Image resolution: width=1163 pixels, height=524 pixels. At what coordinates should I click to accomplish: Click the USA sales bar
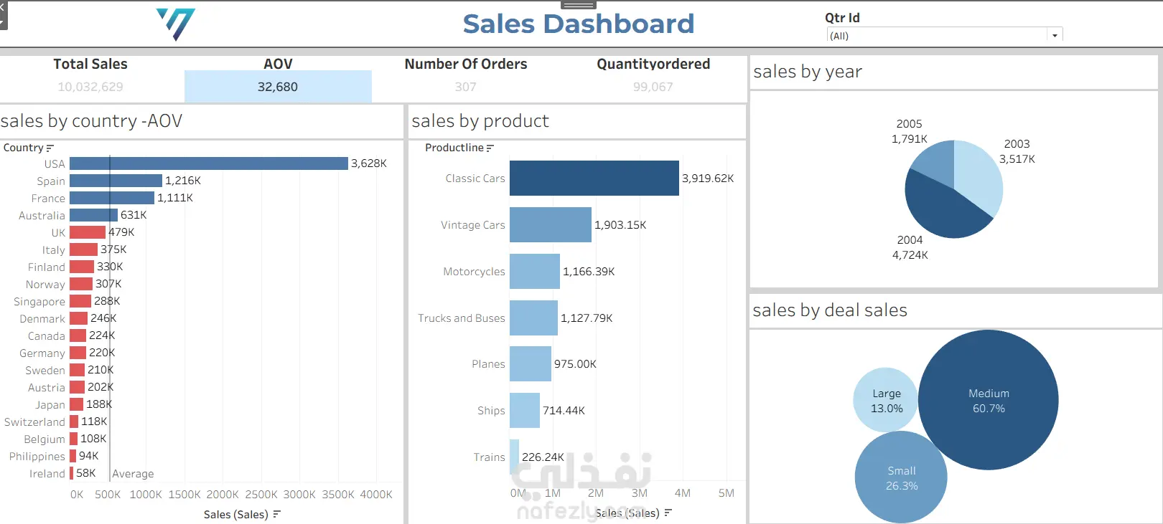(x=209, y=163)
